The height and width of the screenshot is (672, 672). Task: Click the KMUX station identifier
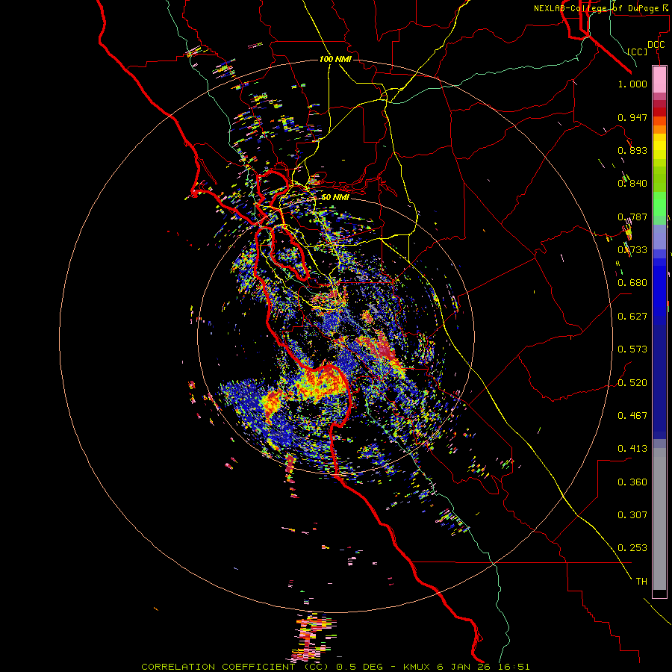[417, 667]
